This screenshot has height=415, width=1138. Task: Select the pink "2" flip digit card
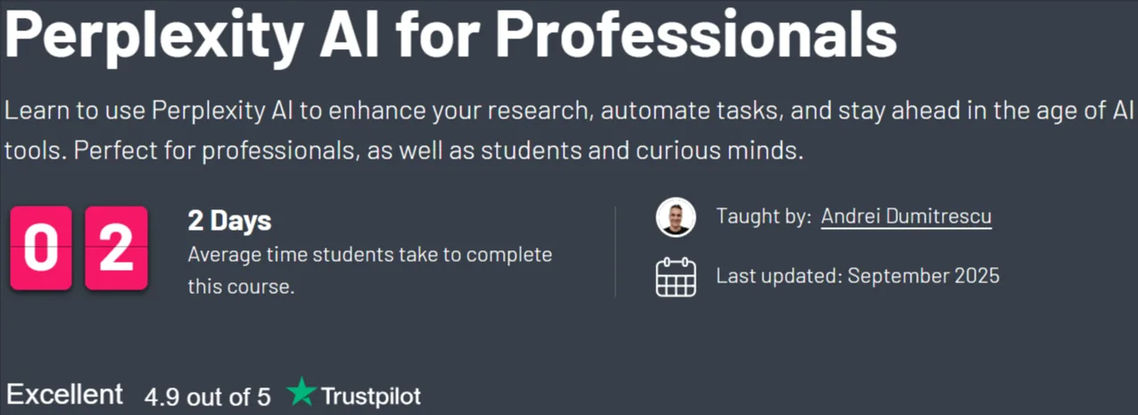point(116,248)
